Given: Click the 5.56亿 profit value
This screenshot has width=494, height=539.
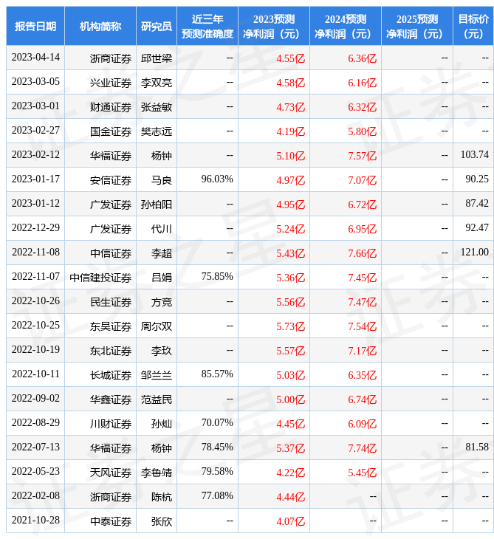Looking at the screenshot, I should pos(291,302).
